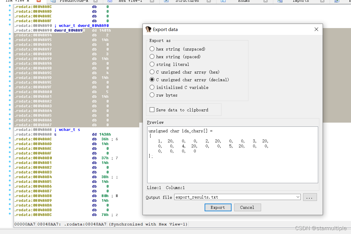
Task: Close the IDA View-A tab
Action: pos(39,1)
